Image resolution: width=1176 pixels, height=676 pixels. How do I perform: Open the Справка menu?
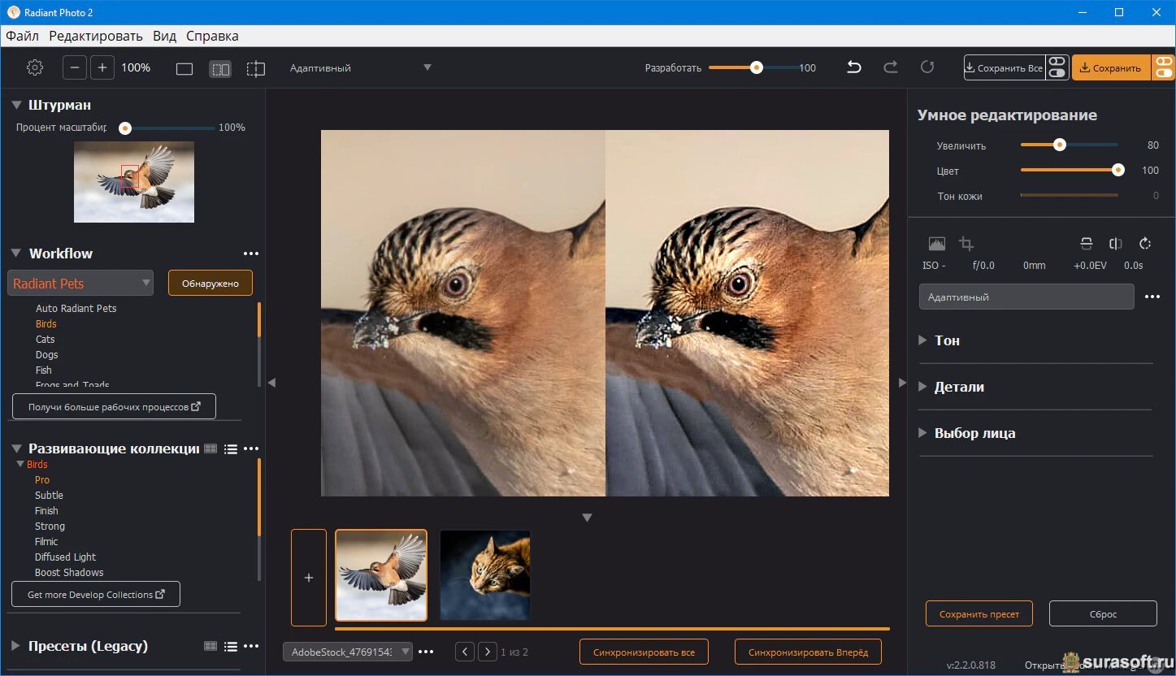coord(212,36)
